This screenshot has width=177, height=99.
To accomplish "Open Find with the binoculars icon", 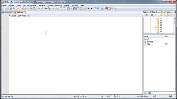I will pos(46,9).
